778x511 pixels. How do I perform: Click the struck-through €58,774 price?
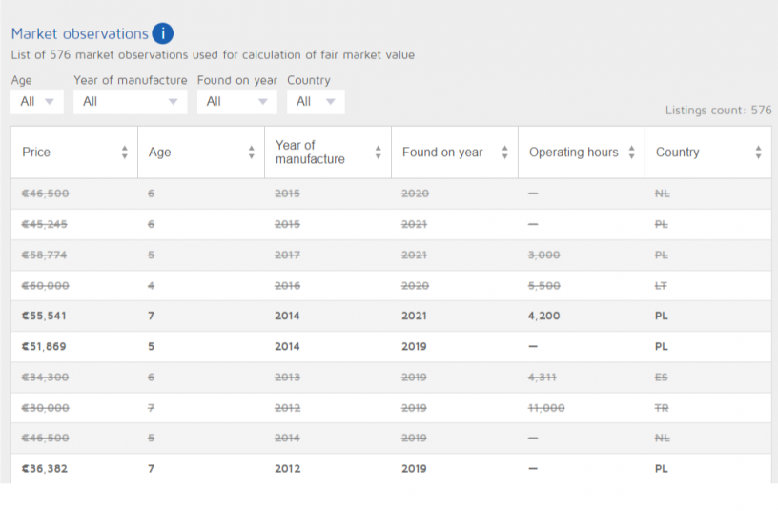point(44,255)
